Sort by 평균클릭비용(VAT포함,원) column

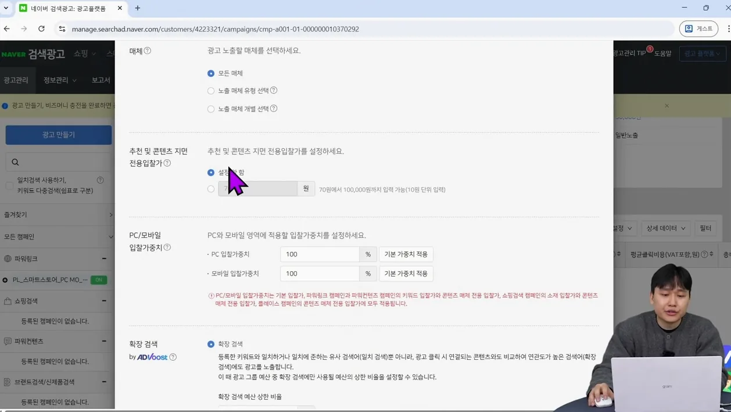pos(711,255)
